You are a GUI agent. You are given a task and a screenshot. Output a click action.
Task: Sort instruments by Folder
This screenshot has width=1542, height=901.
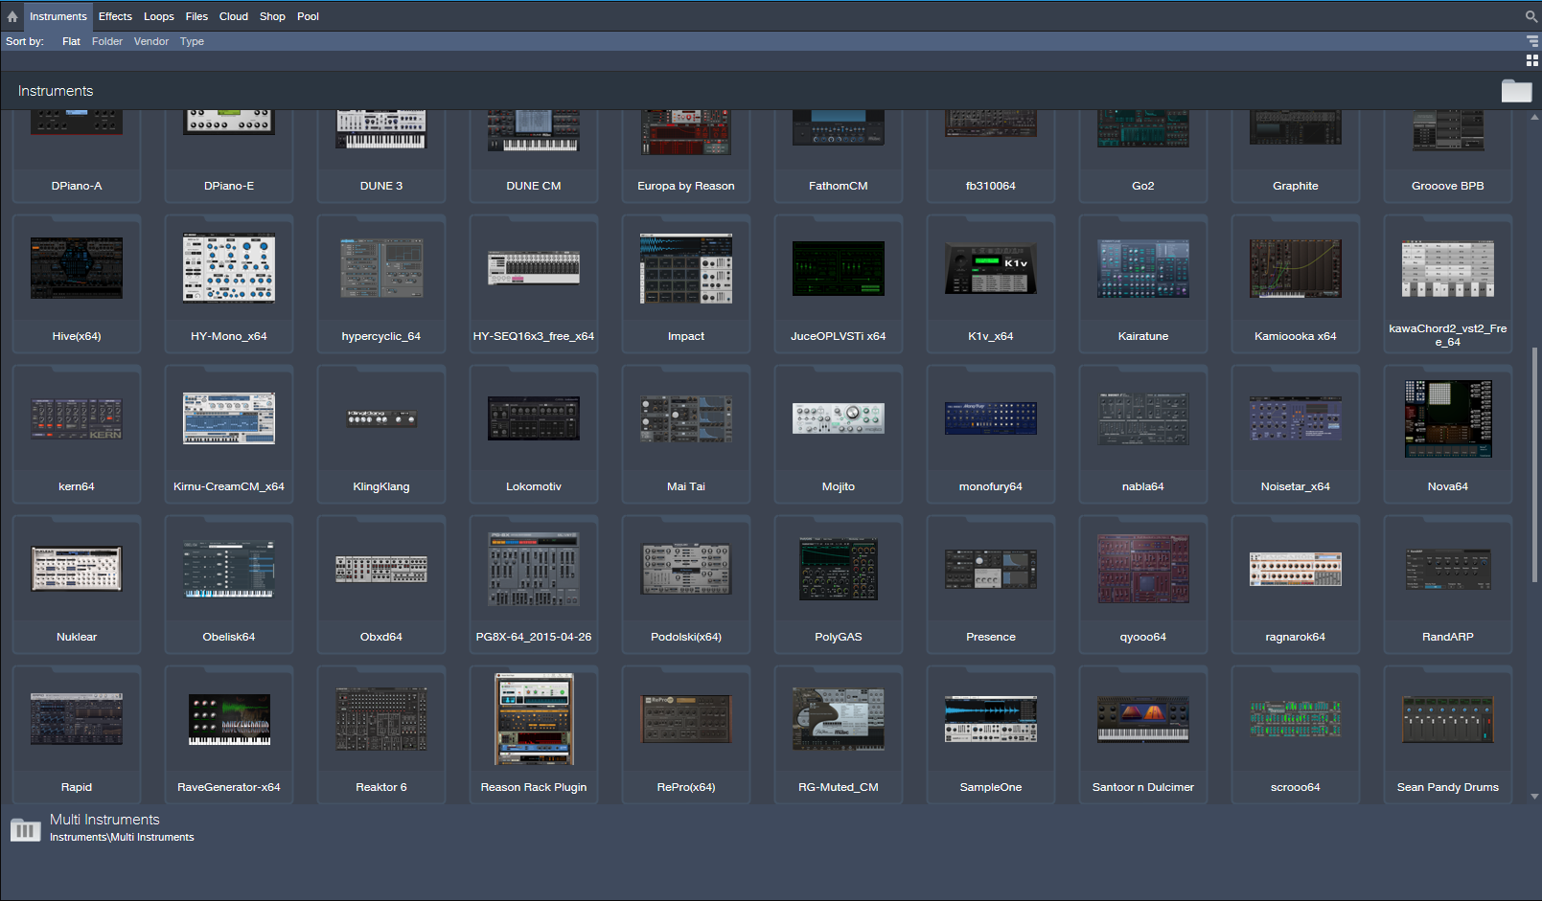107,41
